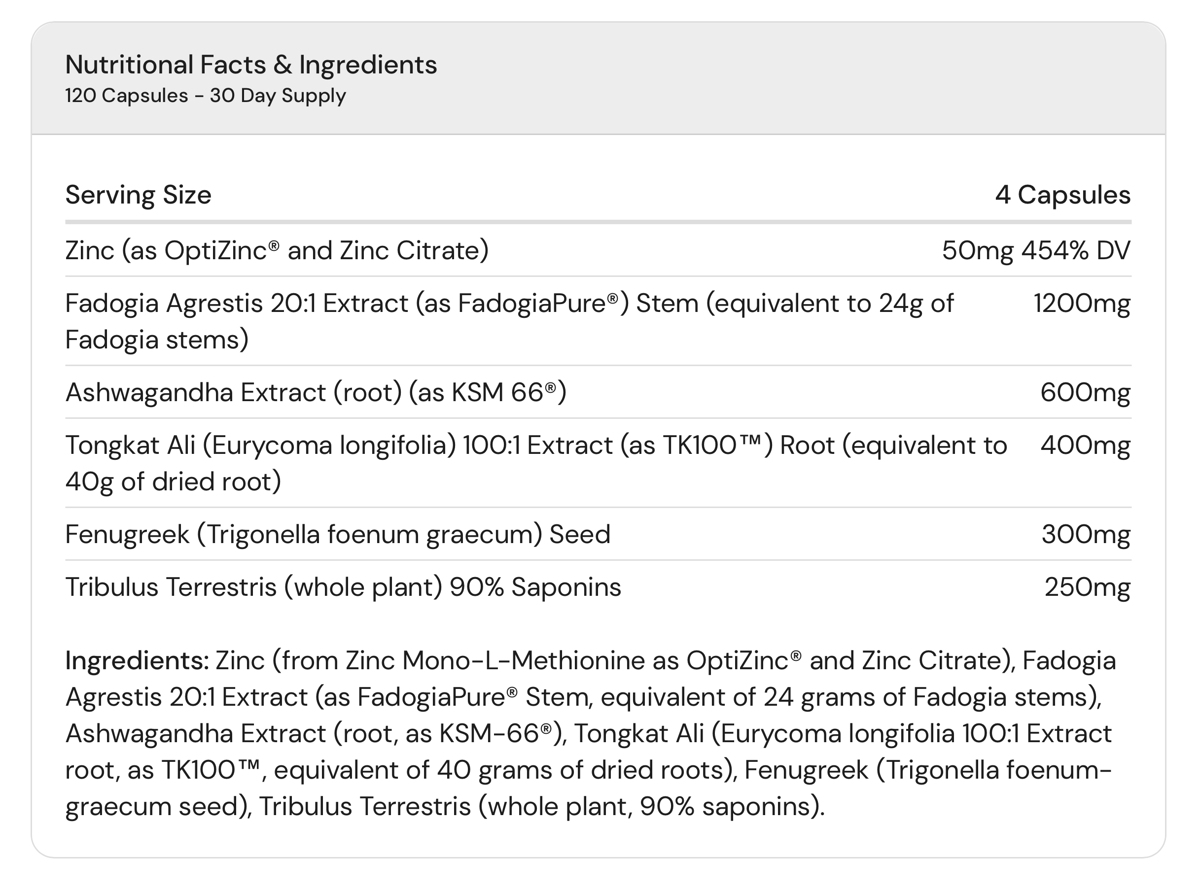
Task: Select the Fadogia Agrestis 20:1 Extract row
Action: click(x=598, y=321)
